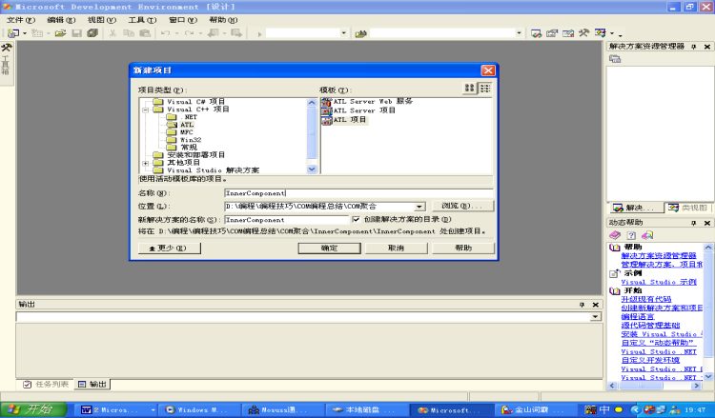The image size is (715, 418).
Task: Click the Copy toolbar icon
Action: 129,33
